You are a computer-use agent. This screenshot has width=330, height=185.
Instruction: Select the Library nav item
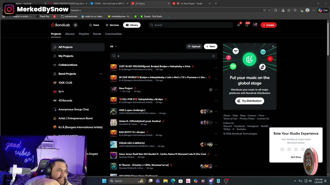(132, 25)
